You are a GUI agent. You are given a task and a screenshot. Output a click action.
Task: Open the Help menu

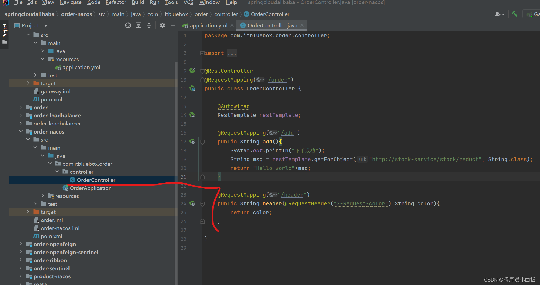coord(231,2)
